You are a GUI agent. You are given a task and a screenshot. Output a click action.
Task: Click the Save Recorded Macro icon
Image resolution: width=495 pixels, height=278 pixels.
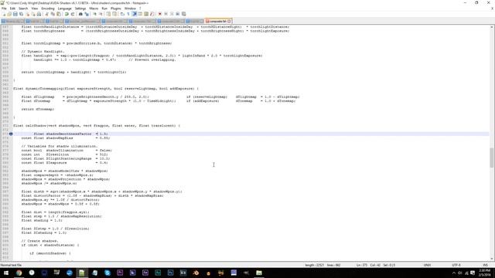click(x=184, y=14)
